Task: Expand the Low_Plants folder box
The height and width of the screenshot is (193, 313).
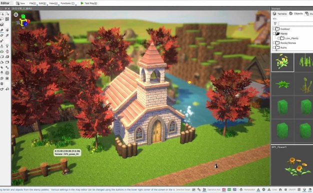Action: click(x=278, y=38)
